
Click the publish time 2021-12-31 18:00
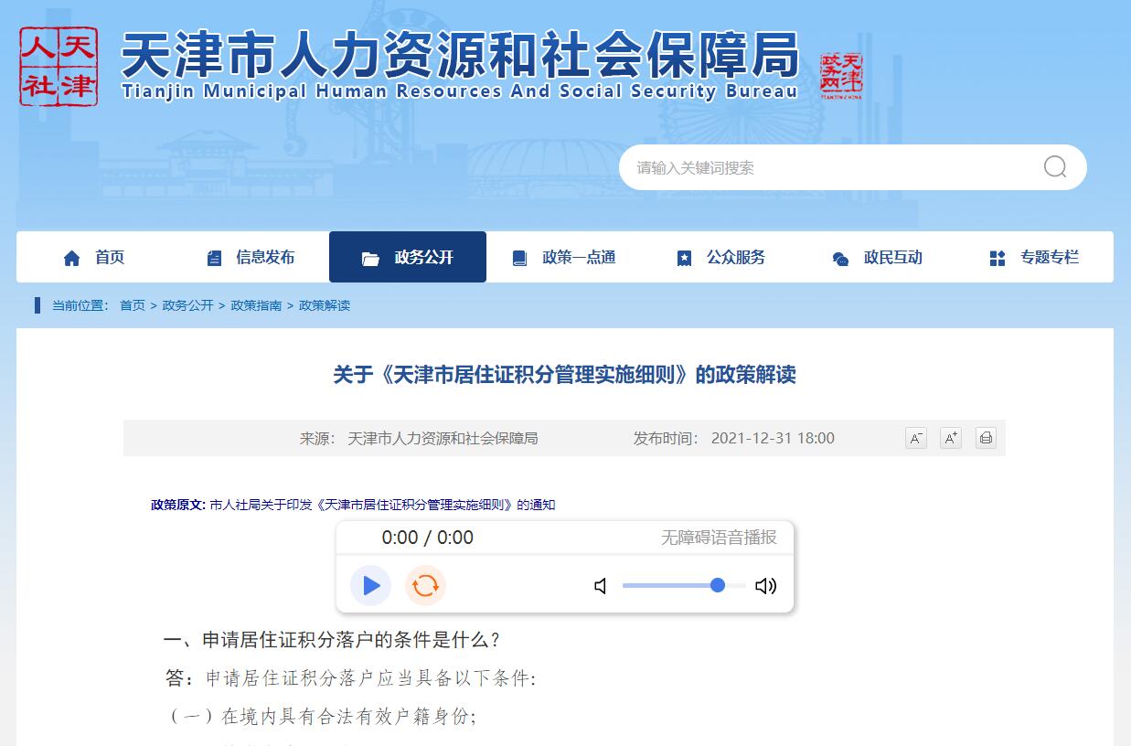click(x=773, y=438)
